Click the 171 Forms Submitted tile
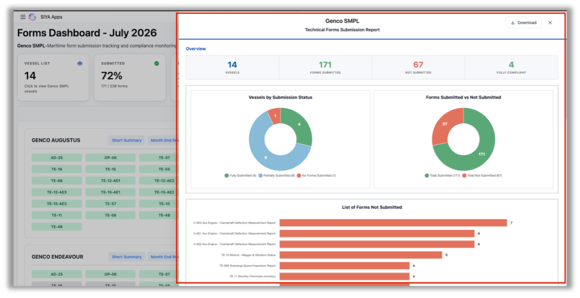580x298 pixels. coord(325,67)
